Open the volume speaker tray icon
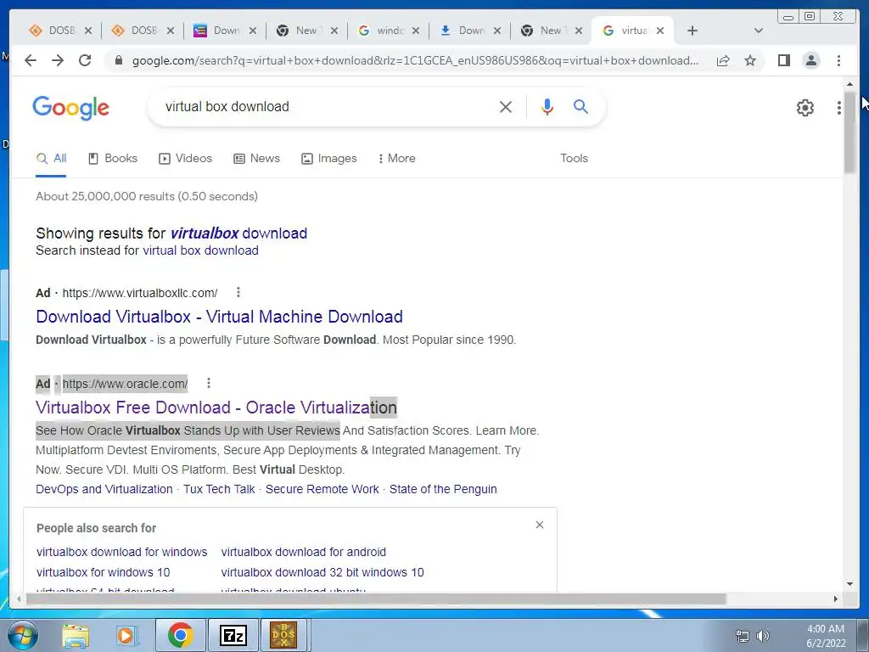This screenshot has height=652, width=869. point(763,635)
